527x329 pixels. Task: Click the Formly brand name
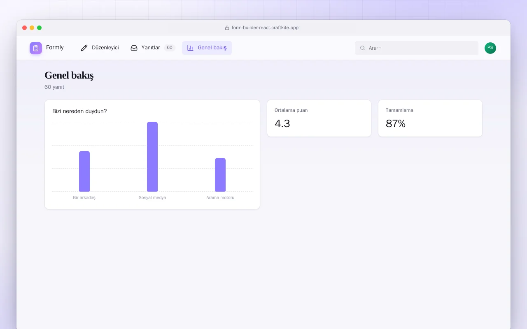pos(55,48)
